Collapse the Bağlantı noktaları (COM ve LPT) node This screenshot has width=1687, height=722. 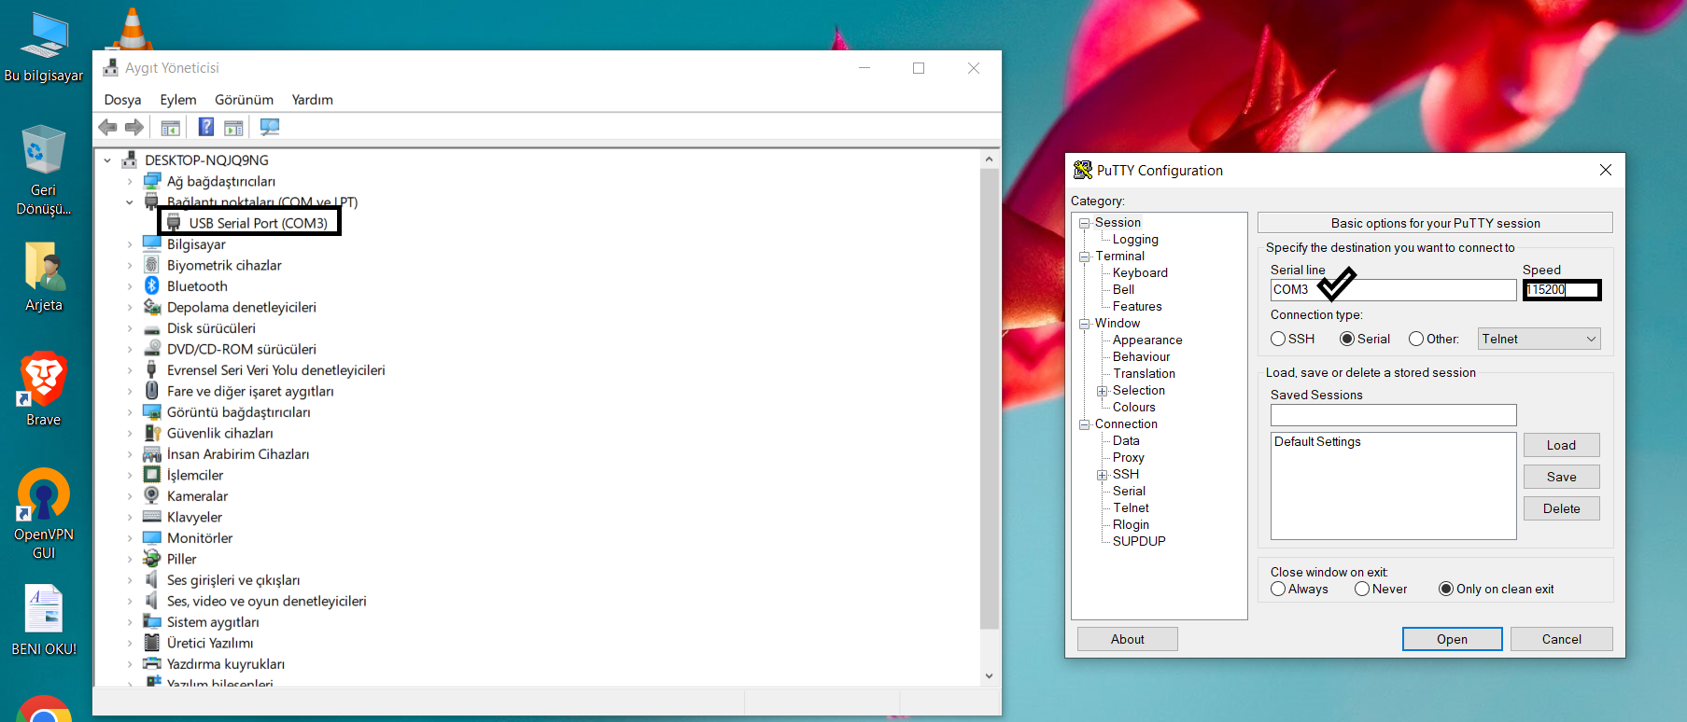(x=129, y=202)
